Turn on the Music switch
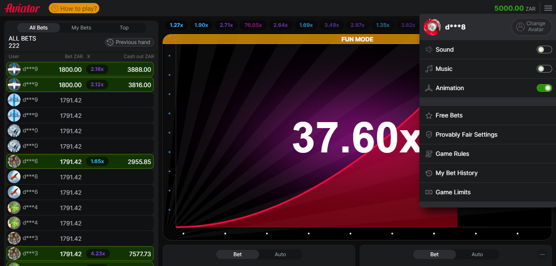556x266 pixels. 544,69
